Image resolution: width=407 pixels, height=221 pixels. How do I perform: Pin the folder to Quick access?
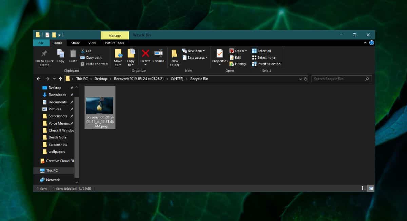[44, 58]
